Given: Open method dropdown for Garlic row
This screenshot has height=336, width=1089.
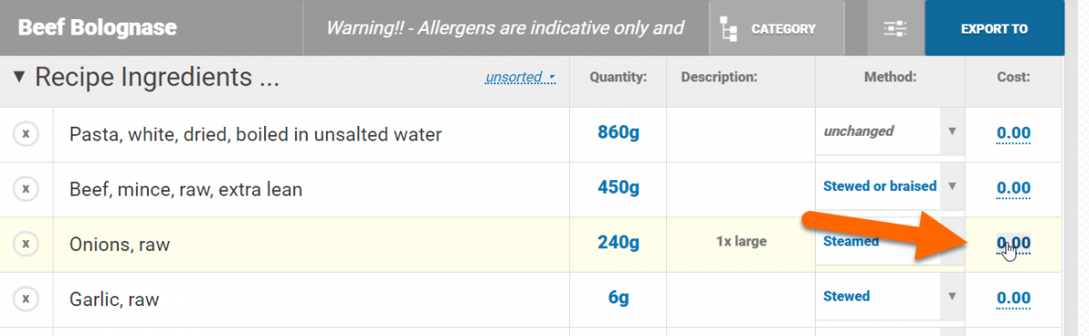Looking at the screenshot, I should (952, 296).
